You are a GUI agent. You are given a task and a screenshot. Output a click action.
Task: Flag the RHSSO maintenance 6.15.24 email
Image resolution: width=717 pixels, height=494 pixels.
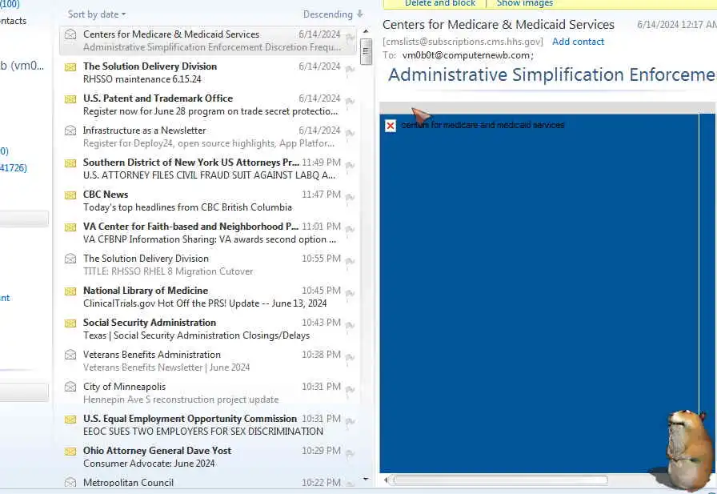[x=350, y=70]
